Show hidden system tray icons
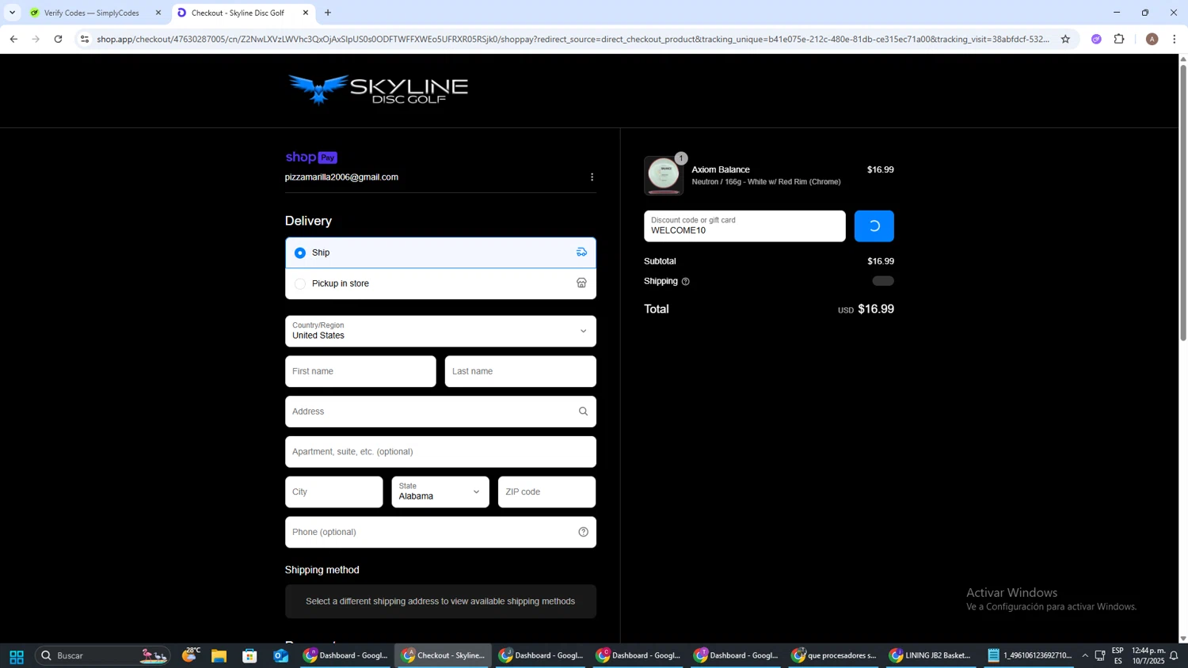Image resolution: width=1188 pixels, height=668 pixels. click(x=1085, y=656)
